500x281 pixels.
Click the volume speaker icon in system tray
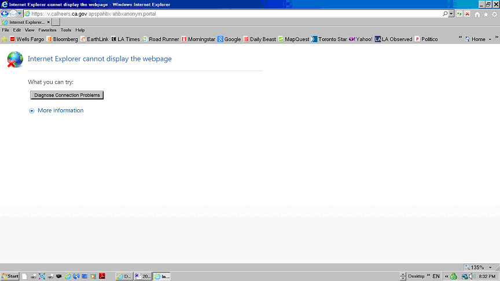(x=472, y=276)
